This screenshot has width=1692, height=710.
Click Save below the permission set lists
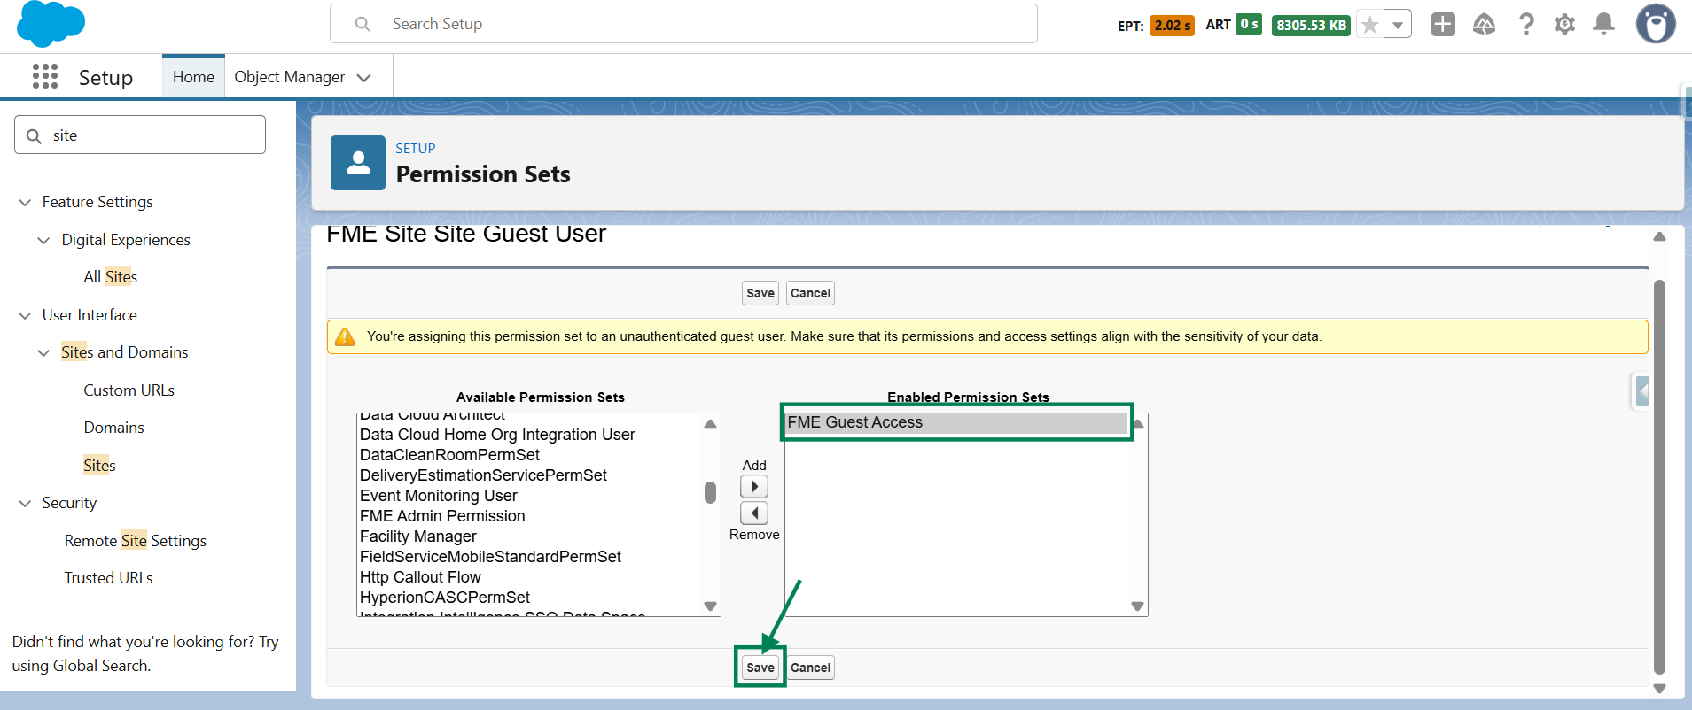coord(760,668)
